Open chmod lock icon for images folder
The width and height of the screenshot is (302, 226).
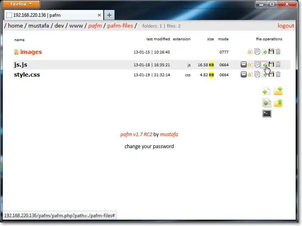250,52
